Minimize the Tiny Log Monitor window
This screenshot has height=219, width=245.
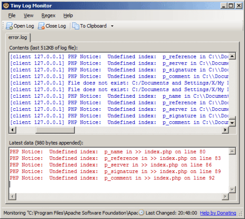coord(224,6)
